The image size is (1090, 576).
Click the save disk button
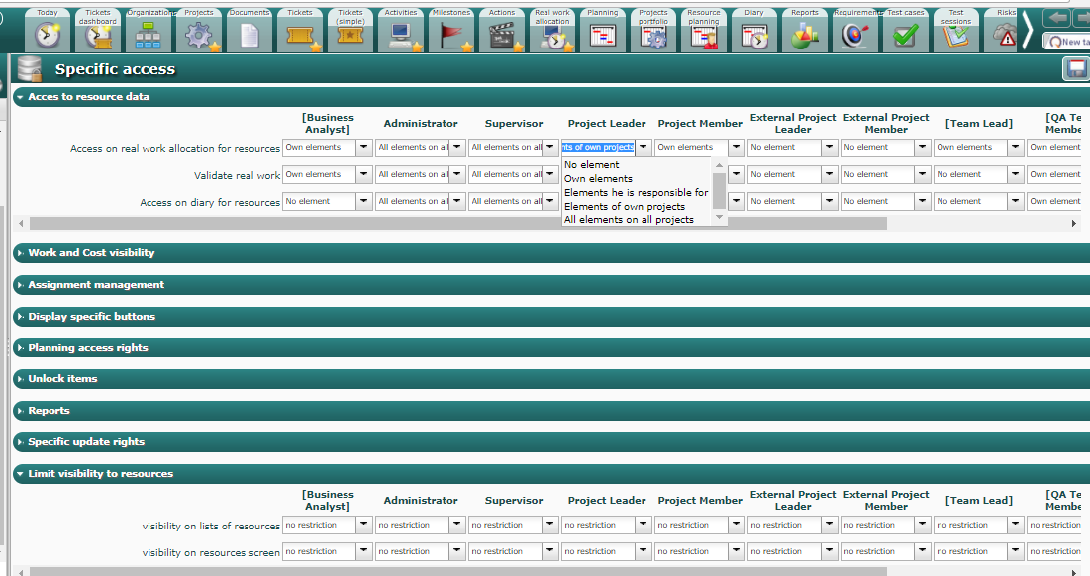click(1075, 69)
